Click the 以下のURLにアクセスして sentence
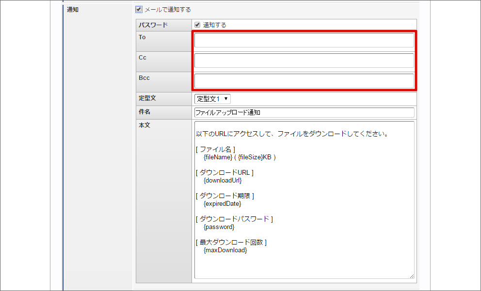 coord(292,134)
